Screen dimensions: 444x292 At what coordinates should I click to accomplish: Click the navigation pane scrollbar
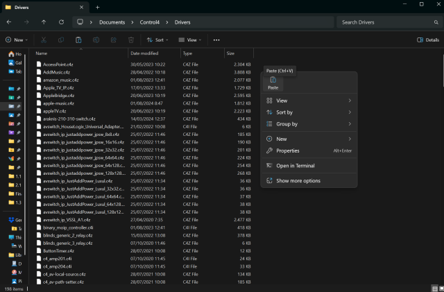(25, 155)
